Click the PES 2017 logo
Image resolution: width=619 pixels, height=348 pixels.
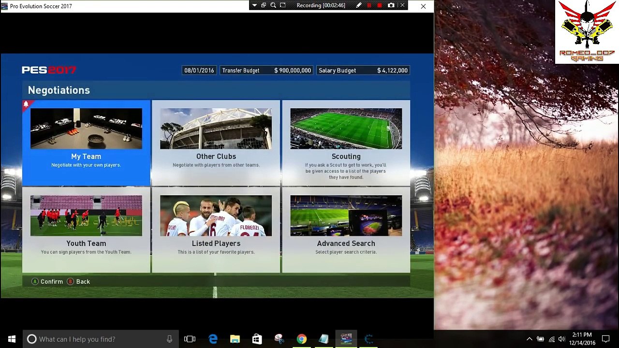click(x=49, y=70)
